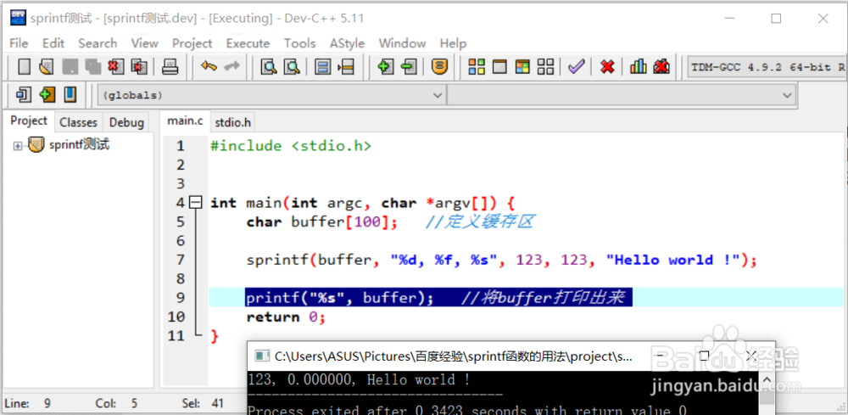This screenshot has width=848, height=415.
Task: Open the Execute menu
Action: 248,43
